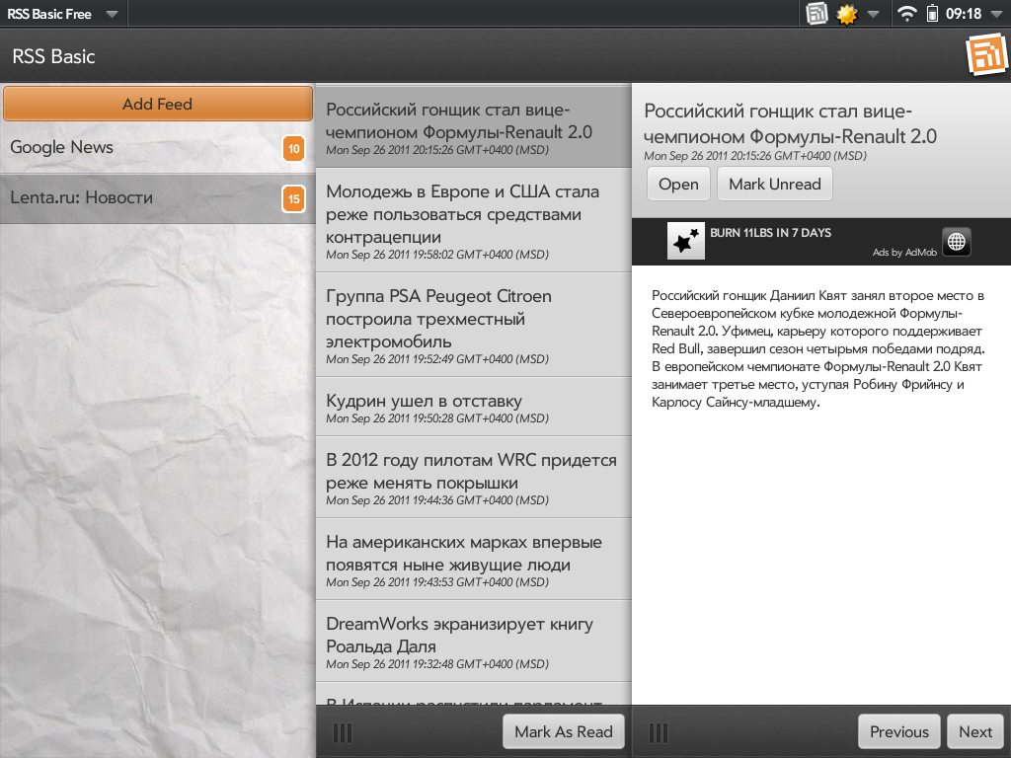
Task: Click Mark As Read button
Action: (563, 731)
